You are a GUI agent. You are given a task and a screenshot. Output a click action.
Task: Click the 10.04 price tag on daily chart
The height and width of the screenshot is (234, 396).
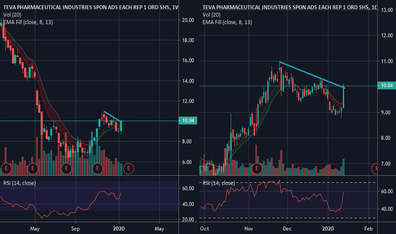[x=387, y=86]
